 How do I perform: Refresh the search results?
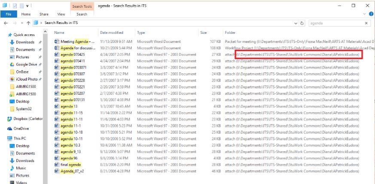click(302, 23)
